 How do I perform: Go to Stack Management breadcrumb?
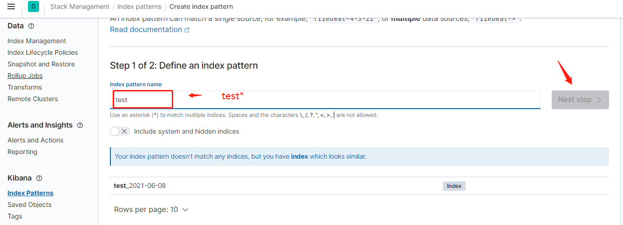click(x=80, y=6)
